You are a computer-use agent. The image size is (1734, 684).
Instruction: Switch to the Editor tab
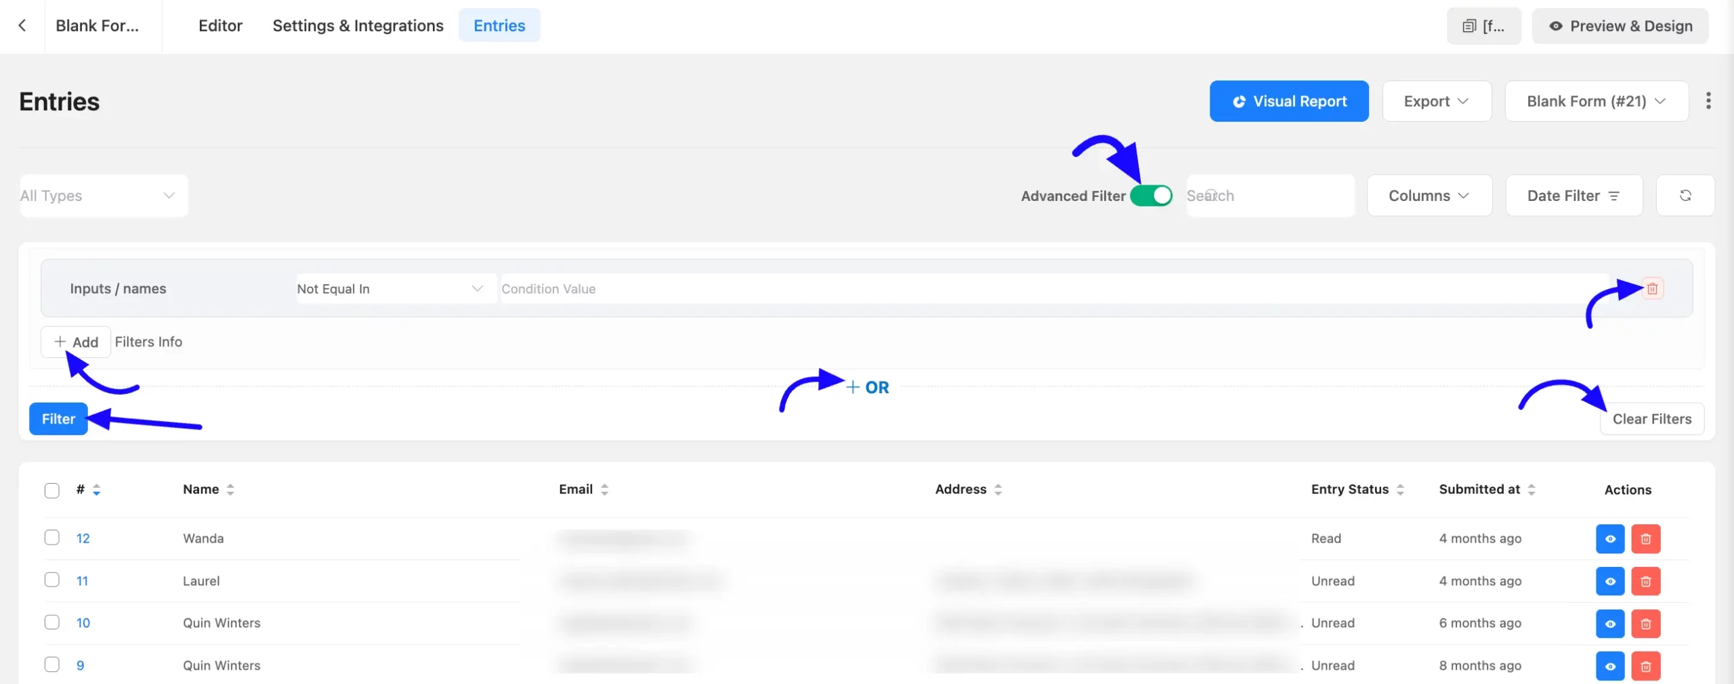pyautogui.click(x=220, y=26)
